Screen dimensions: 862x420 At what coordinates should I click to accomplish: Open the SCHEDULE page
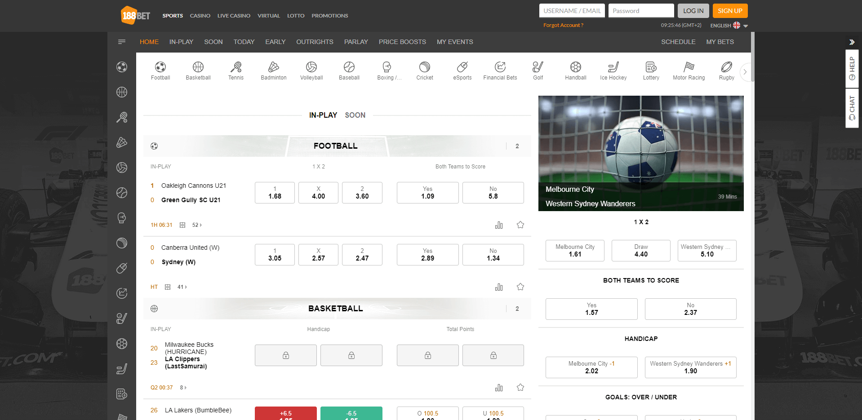tap(678, 42)
